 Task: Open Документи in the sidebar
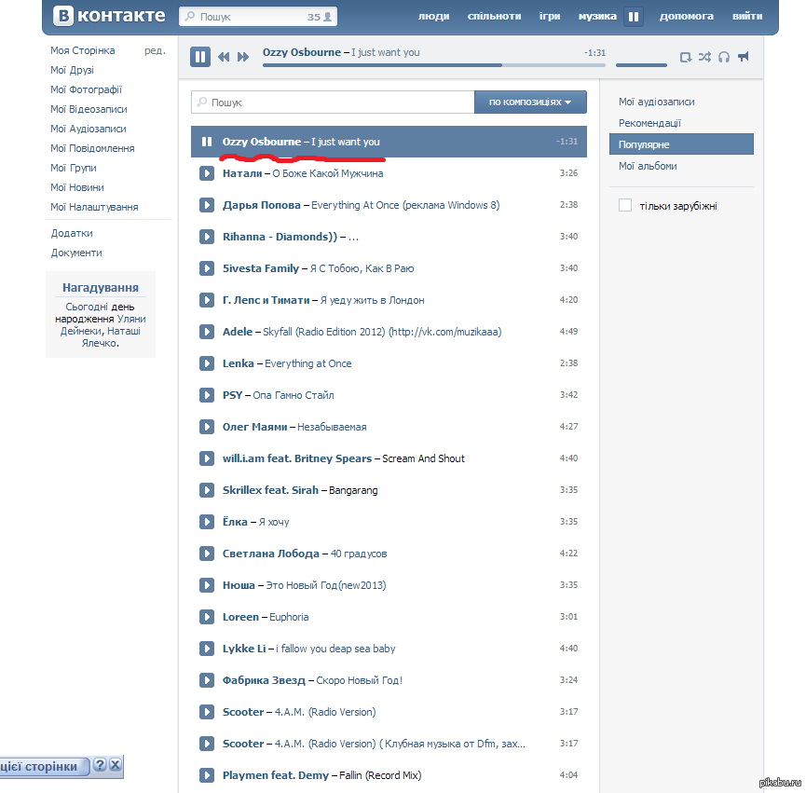pyautogui.click(x=76, y=253)
